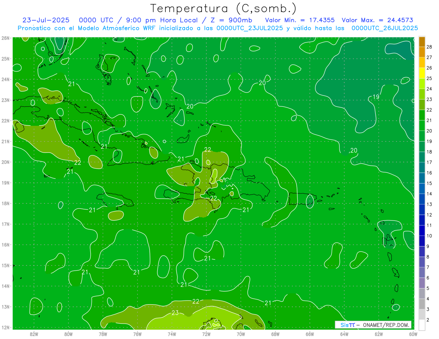Click the "ONAMET/REP.DOM." credit label
The width and height of the screenshot is (439, 339).
(x=385, y=325)
